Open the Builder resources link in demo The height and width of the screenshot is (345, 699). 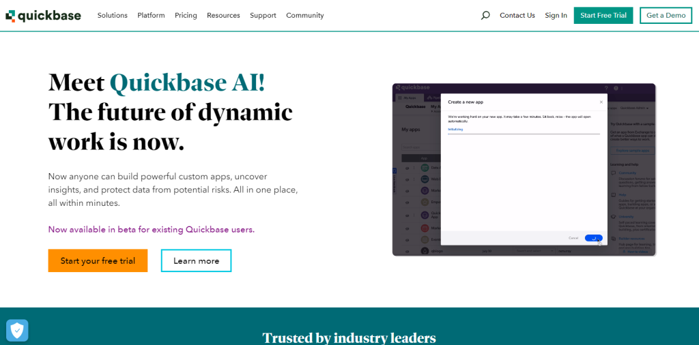(631, 239)
